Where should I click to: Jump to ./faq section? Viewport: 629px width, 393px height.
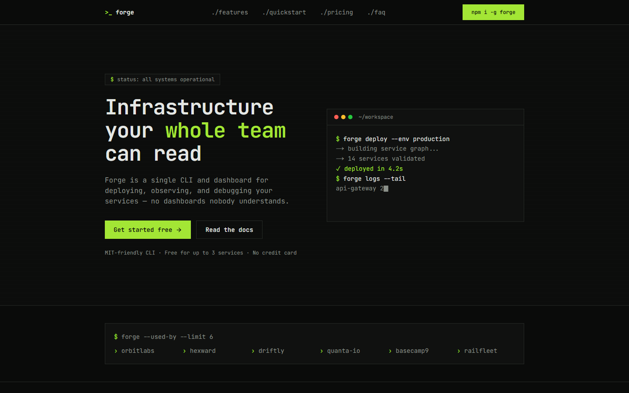point(376,12)
